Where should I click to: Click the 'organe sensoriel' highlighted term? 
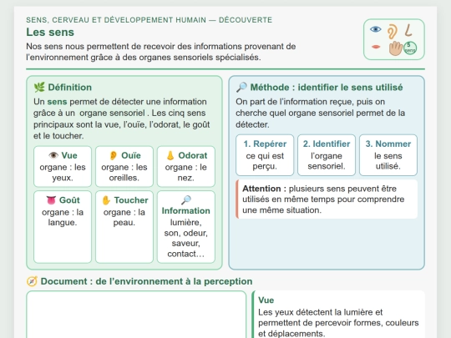click(x=112, y=113)
